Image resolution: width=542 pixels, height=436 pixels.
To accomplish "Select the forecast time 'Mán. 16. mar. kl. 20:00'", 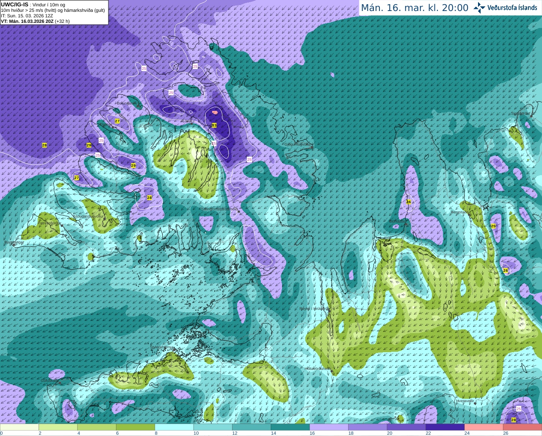I will pyautogui.click(x=415, y=8).
